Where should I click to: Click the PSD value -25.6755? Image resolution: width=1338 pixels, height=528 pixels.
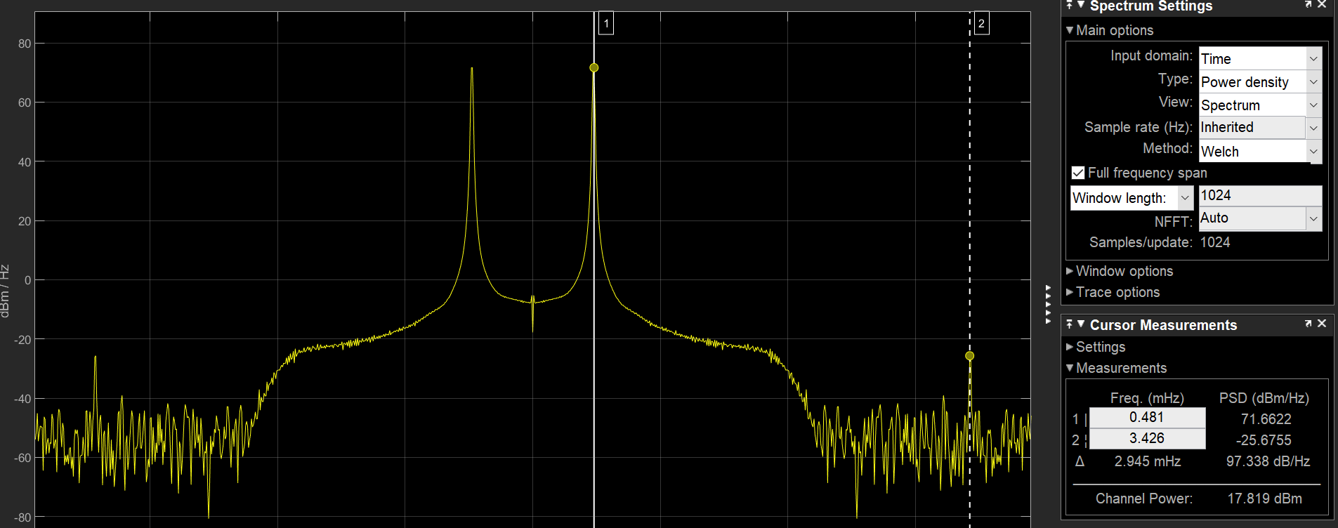[1264, 440]
